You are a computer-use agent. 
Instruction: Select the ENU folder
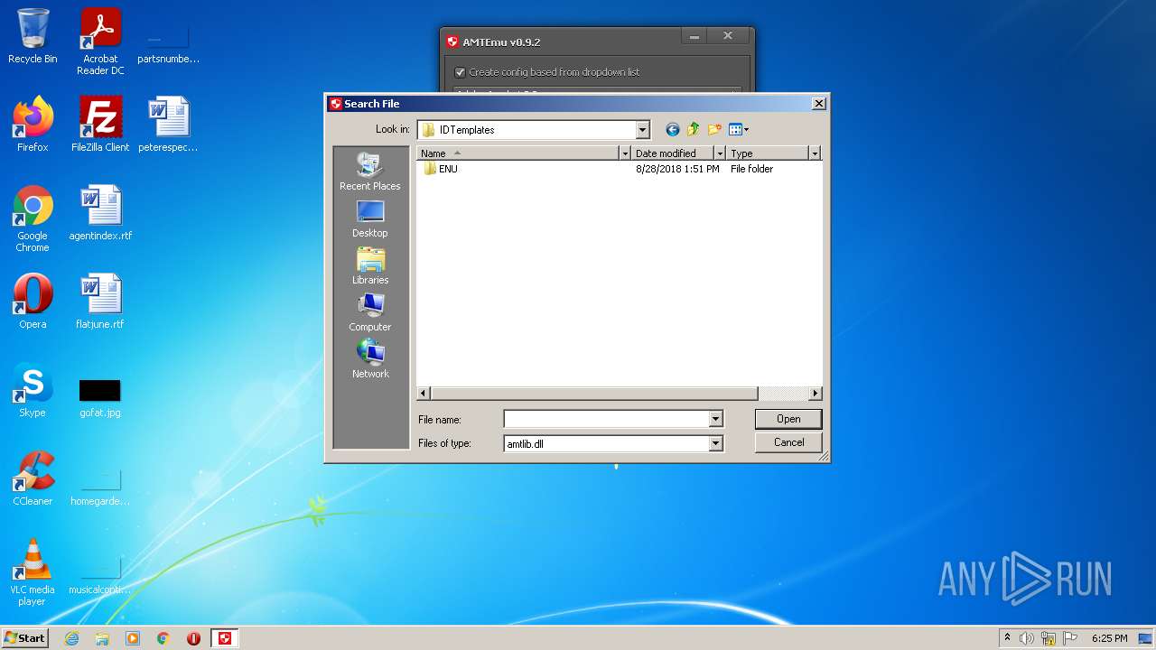pos(441,169)
